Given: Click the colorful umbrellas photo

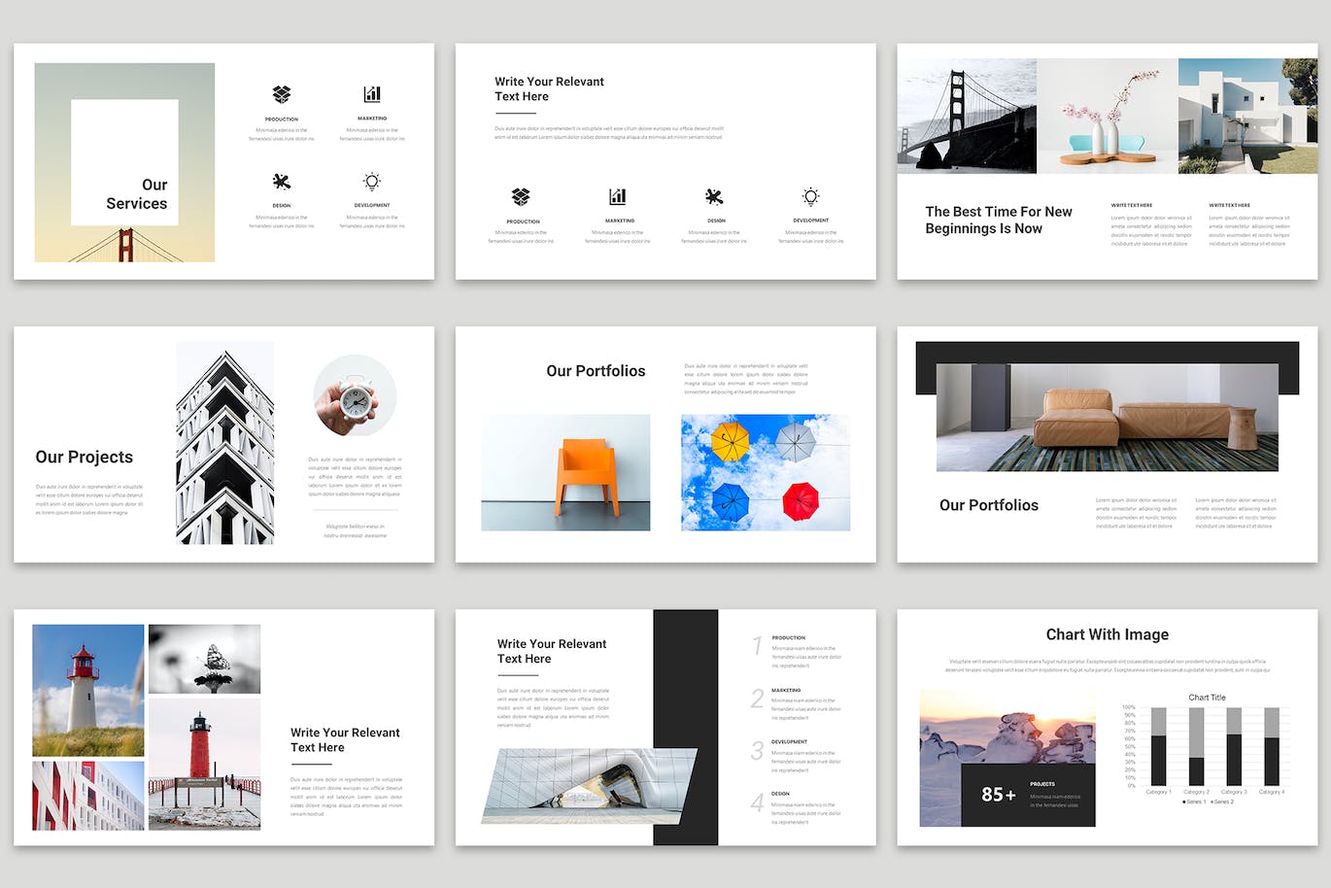Looking at the screenshot, I should click(766, 472).
